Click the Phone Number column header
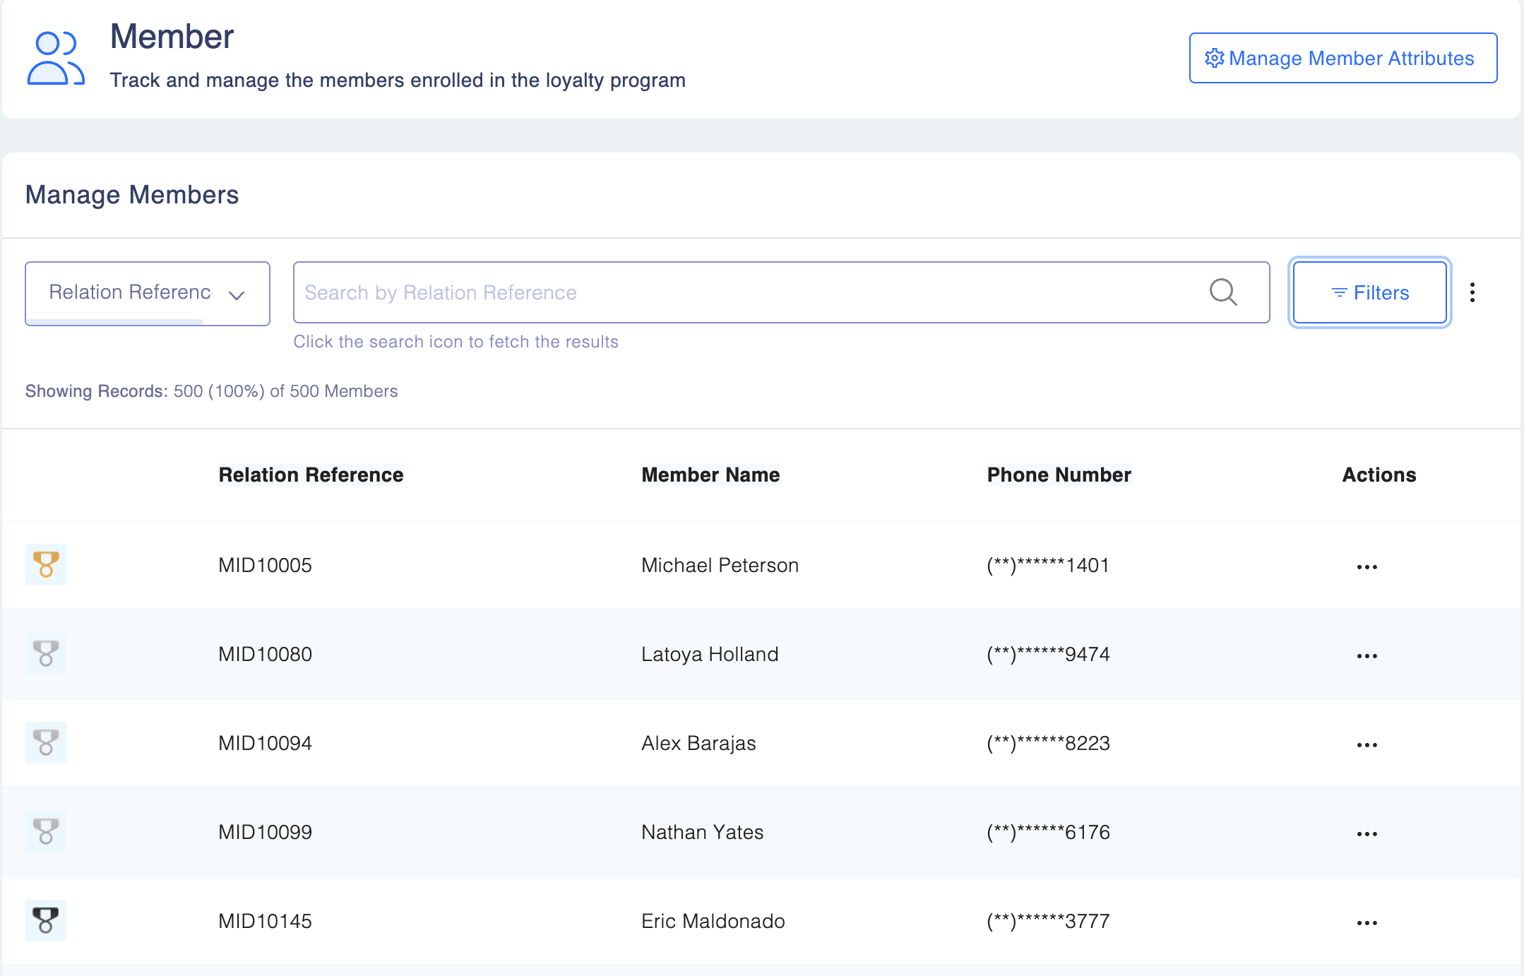This screenshot has width=1524, height=976. 1059,475
